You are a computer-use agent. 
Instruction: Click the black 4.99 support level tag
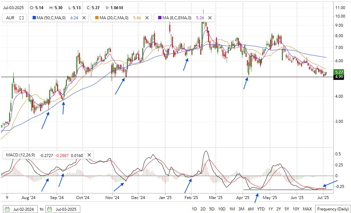coord(339,77)
